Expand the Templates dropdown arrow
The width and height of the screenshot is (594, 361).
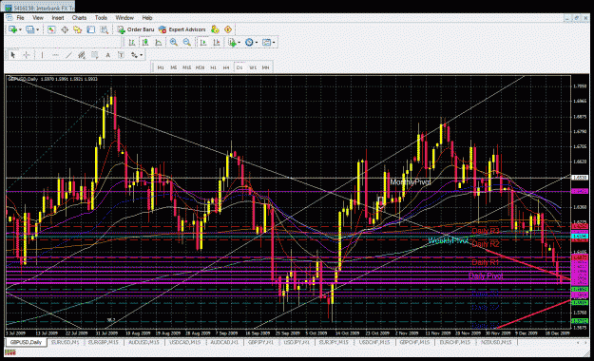click(x=274, y=43)
